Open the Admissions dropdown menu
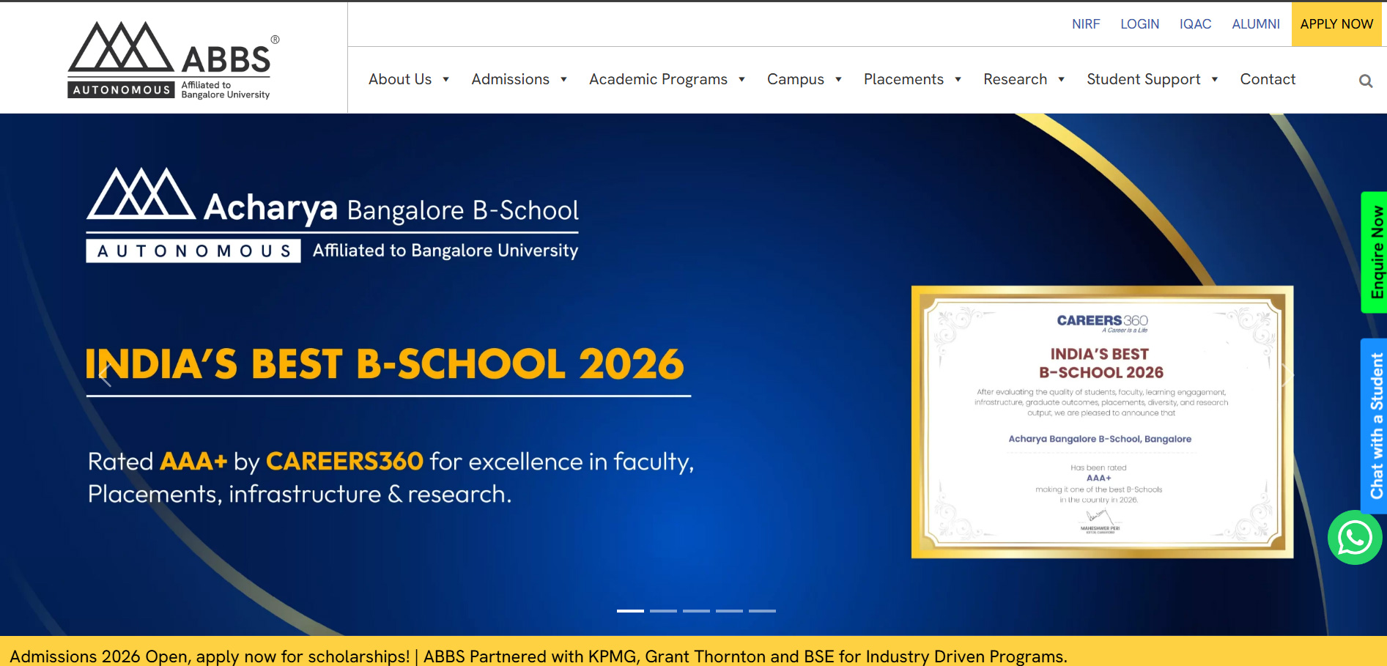The image size is (1387, 666). pyautogui.click(x=519, y=79)
